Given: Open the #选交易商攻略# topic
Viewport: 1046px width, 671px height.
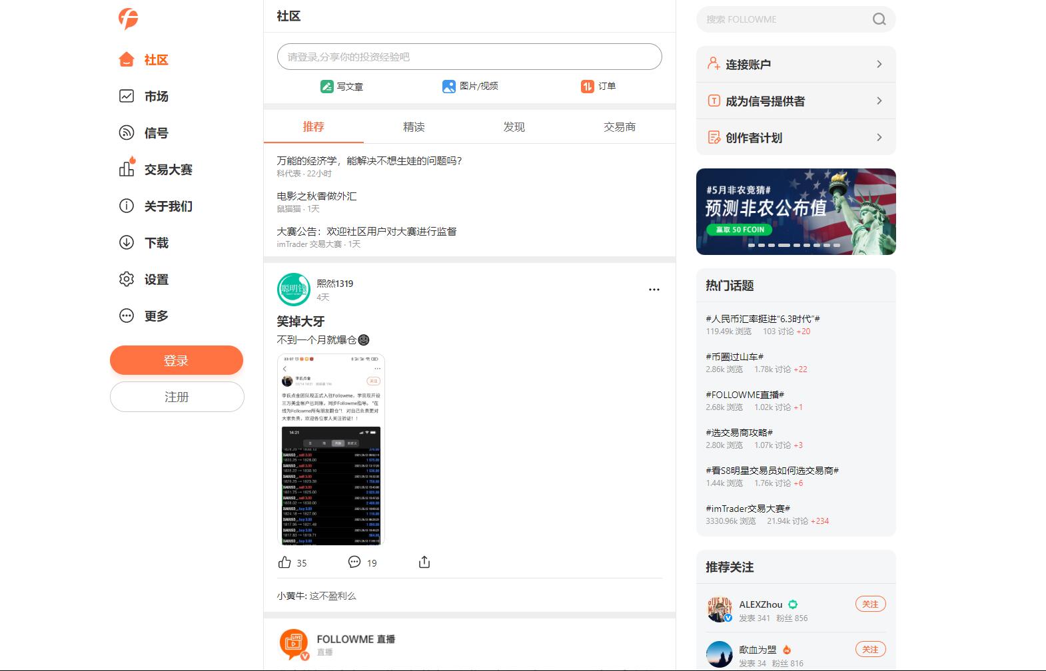Looking at the screenshot, I should (x=740, y=433).
